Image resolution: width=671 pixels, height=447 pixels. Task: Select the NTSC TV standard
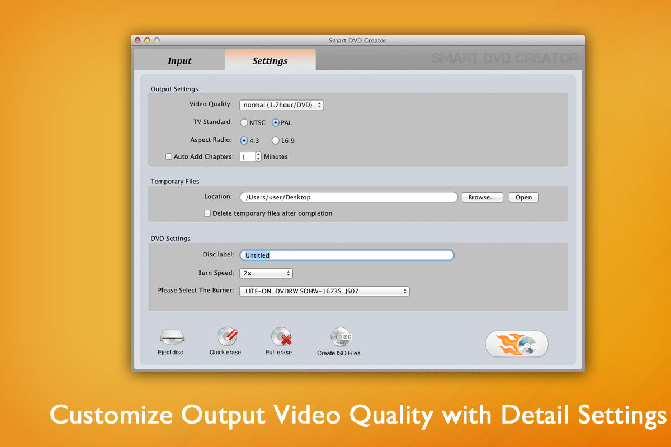coord(244,123)
